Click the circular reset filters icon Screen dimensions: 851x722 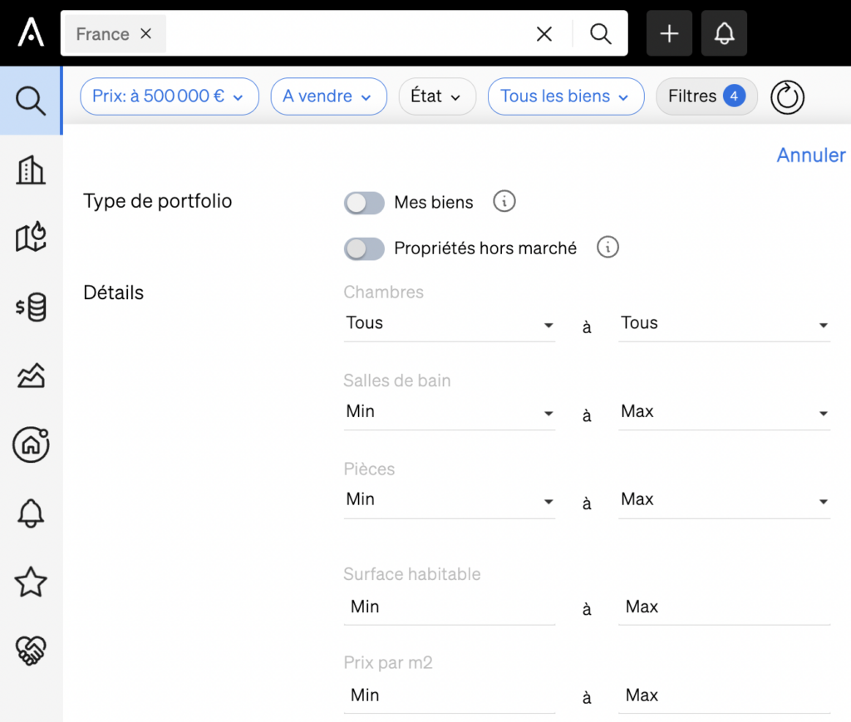click(787, 97)
